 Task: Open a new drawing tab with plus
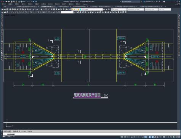pyautogui.click(x=165, y=6)
